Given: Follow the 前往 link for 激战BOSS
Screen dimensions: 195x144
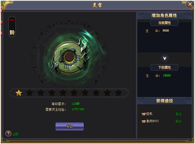Looking at the screenshot, I should (178, 121).
